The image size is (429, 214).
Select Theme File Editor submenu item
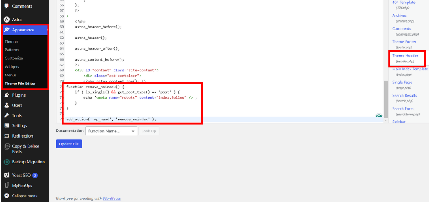coord(20,84)
